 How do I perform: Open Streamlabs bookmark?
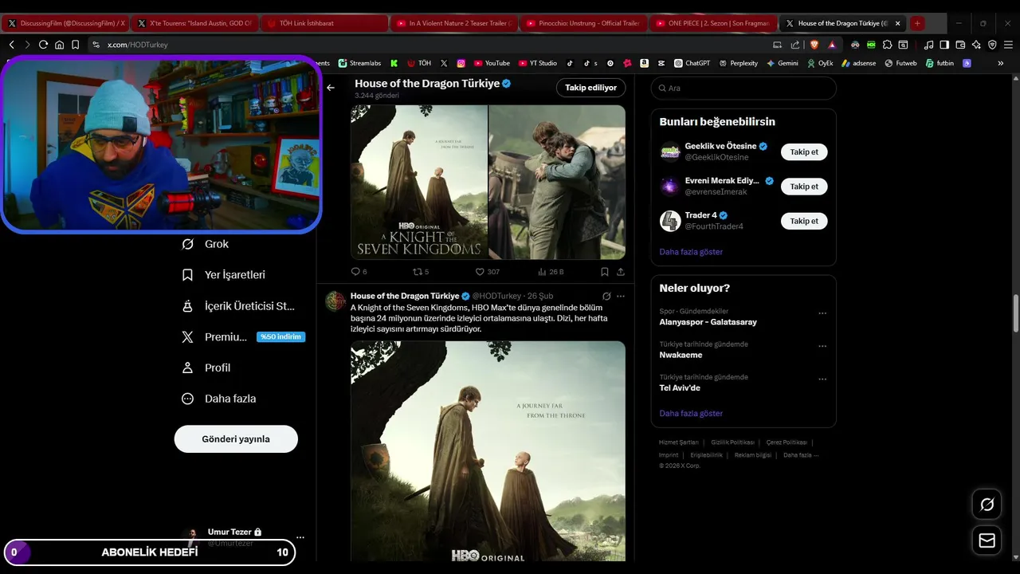click(359, 63)
